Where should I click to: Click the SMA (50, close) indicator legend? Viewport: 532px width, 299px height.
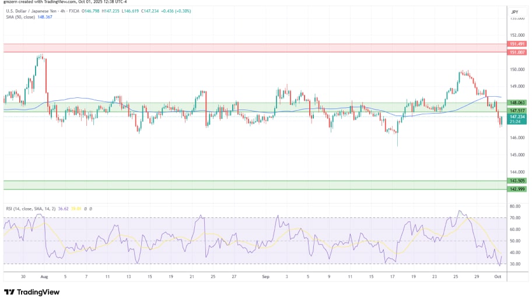[x=22, y=16]
